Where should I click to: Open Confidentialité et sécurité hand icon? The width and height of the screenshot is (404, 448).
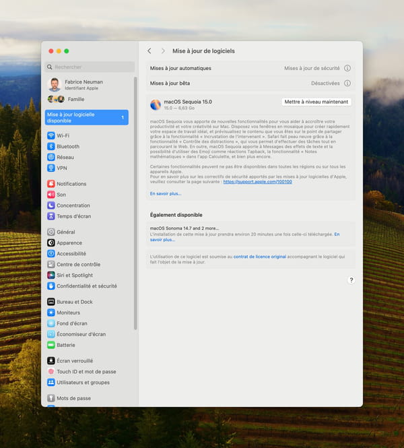(x=50, y=286)
